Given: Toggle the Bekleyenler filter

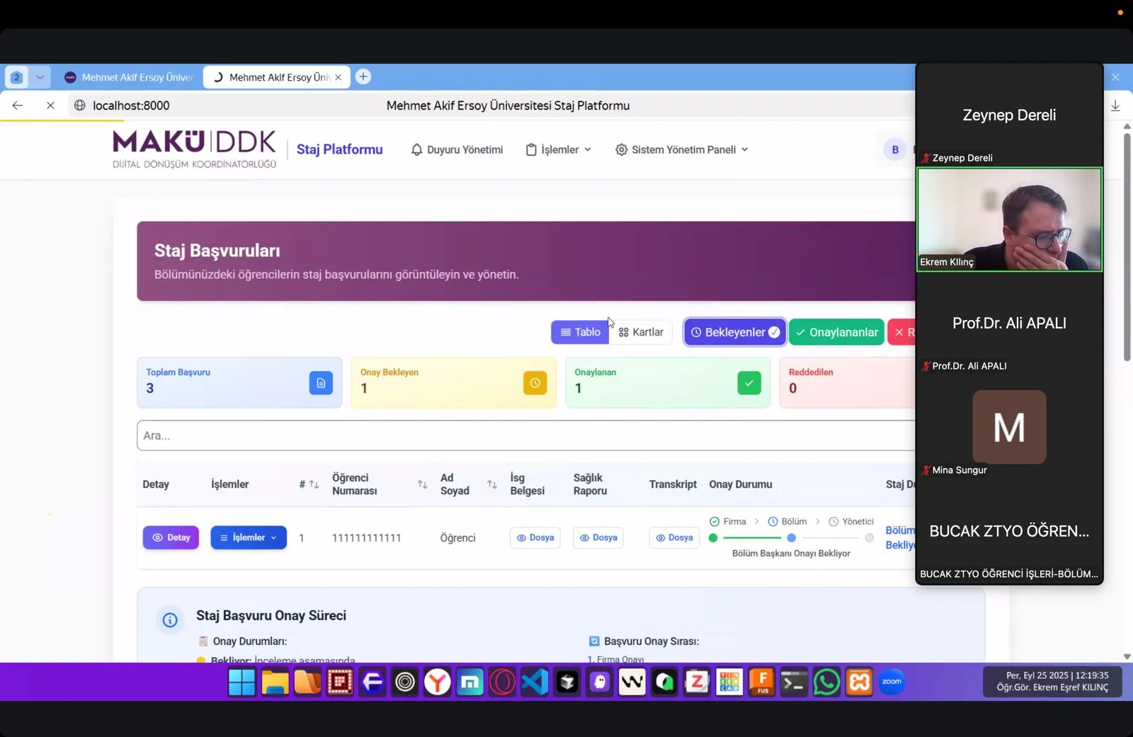Looking at the screenshot, I should [x=734, y=332].
